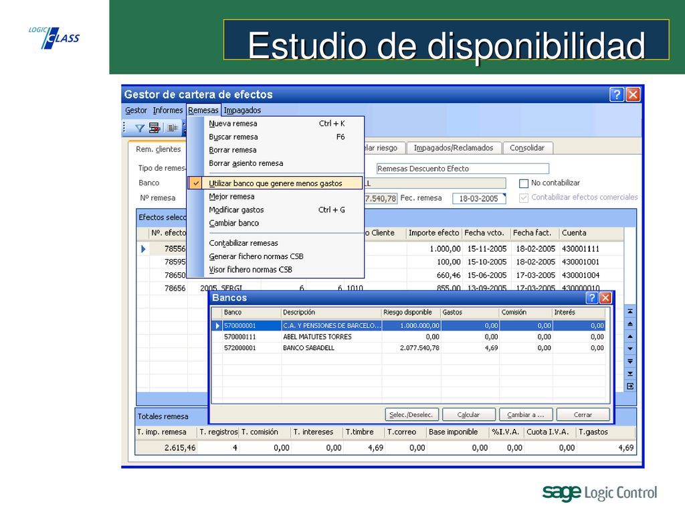Screen dimensions: 685x514
Task: Click Interés column header
Action: coord(579,313)
